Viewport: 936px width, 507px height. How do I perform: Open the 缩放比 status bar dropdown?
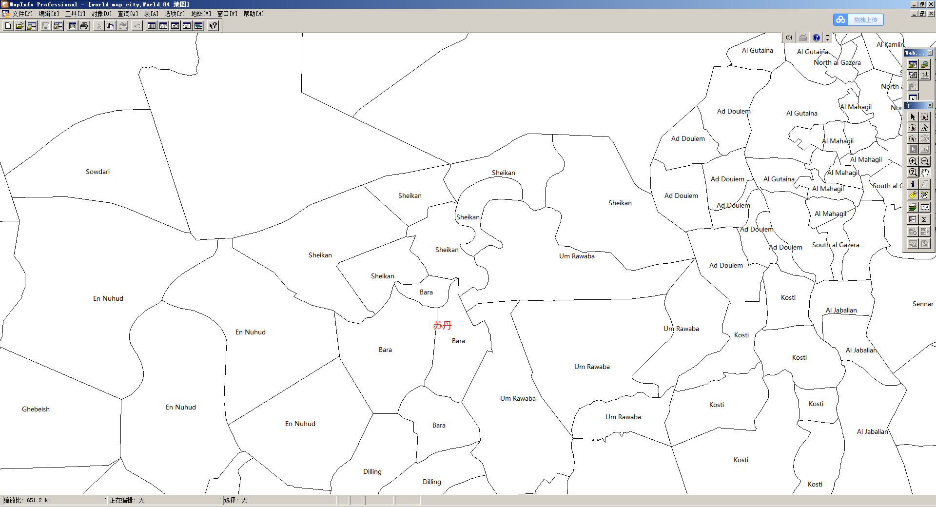point(55,500)
